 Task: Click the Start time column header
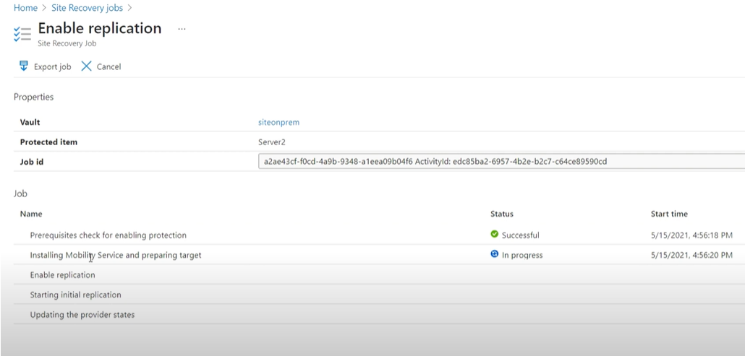[x=669, y=214]
